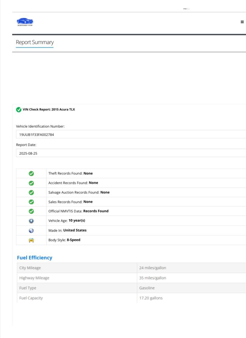Click the gear icon beside Vehicle Age
The width and height of the screenshot is (246, 338).
[31, 221]
